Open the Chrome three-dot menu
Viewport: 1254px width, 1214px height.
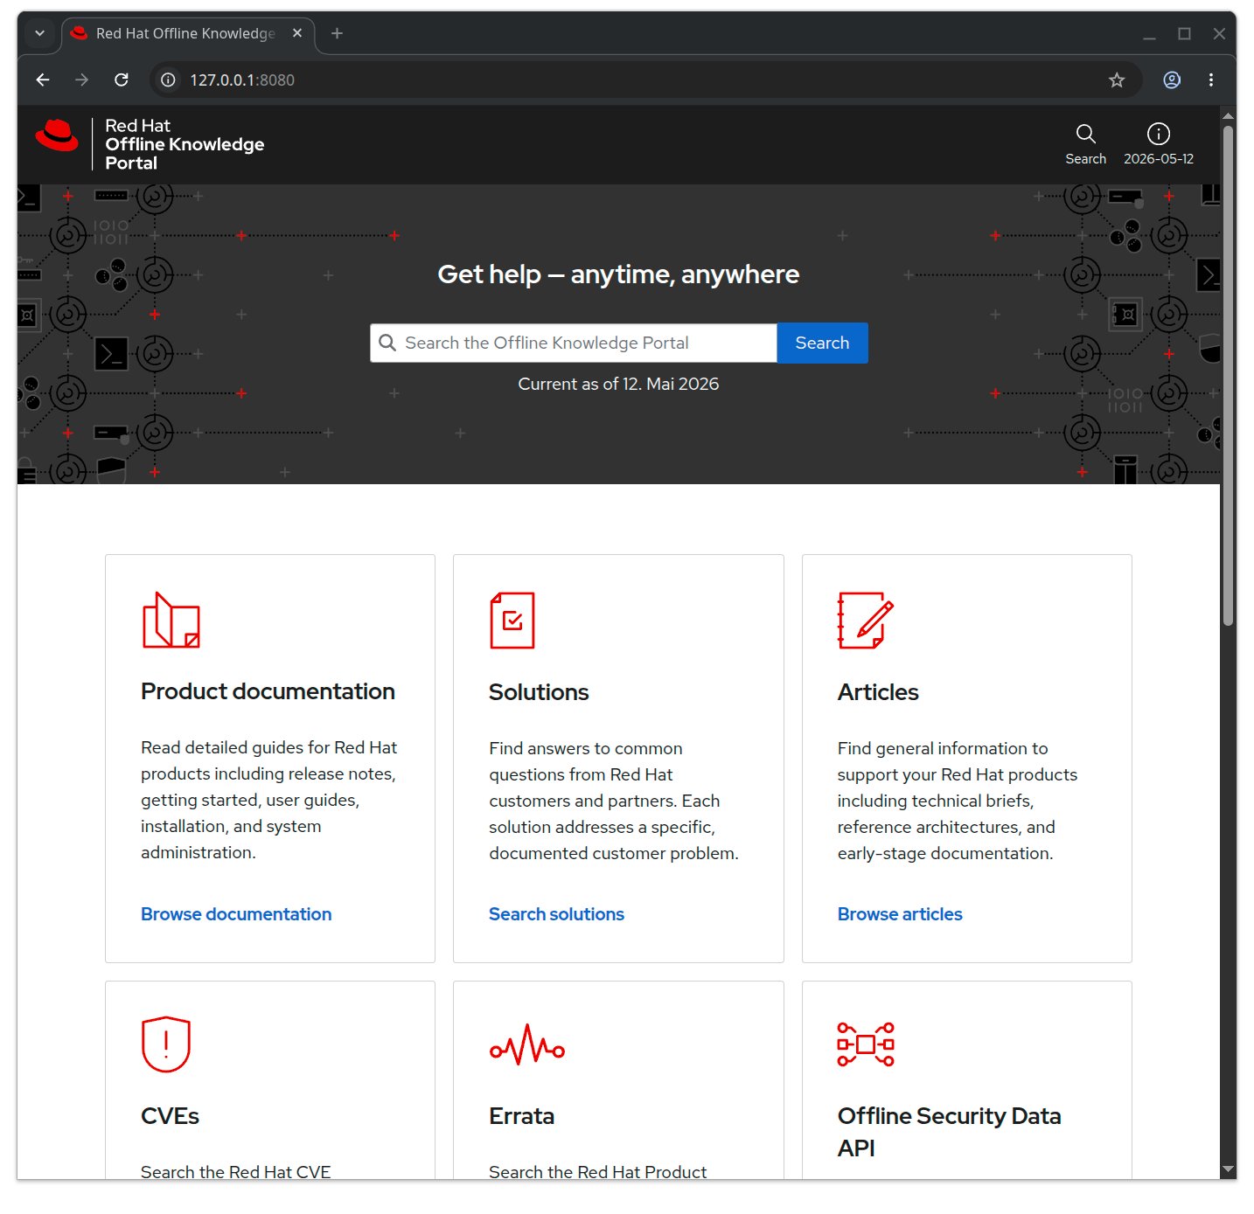tap(1211, 80)
